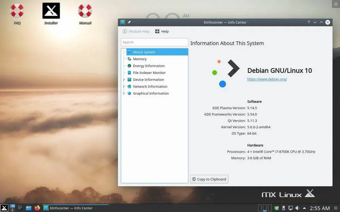Open the MX application launcher menu
Viewport: 340px width, 212px height.
point(4,208)
